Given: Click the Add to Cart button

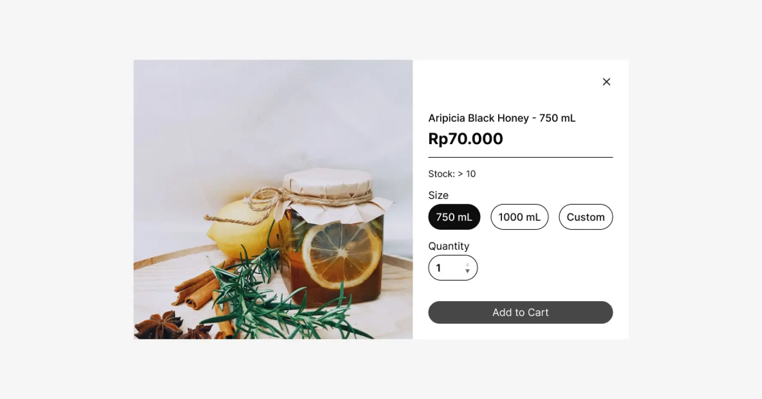Looking at the screenshot, I should pyautogui.click(x=520, y=312).
